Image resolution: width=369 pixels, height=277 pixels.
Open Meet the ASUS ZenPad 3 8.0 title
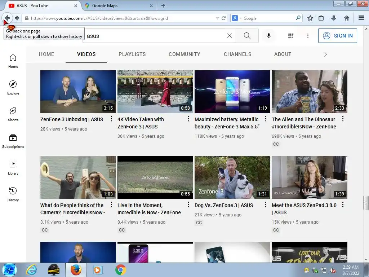coord(304,209)
